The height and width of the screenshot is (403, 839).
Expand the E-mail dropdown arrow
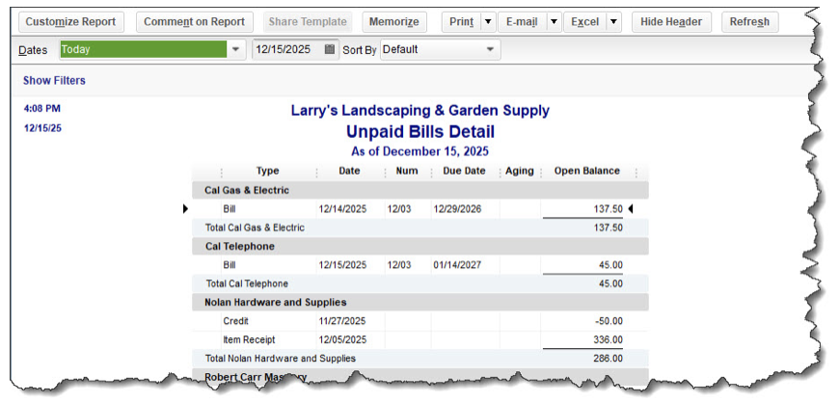coord(555,22)
